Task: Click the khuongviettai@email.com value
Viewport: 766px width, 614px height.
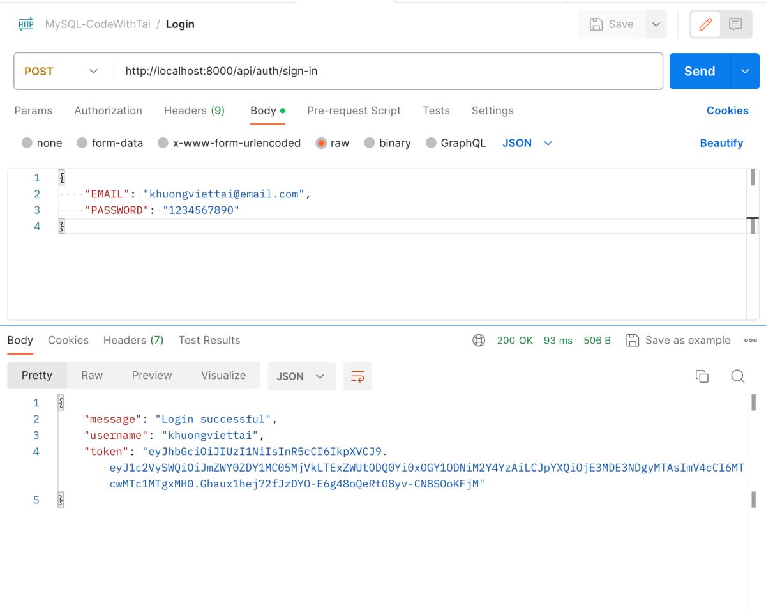Action: click(x=224, y=194)
